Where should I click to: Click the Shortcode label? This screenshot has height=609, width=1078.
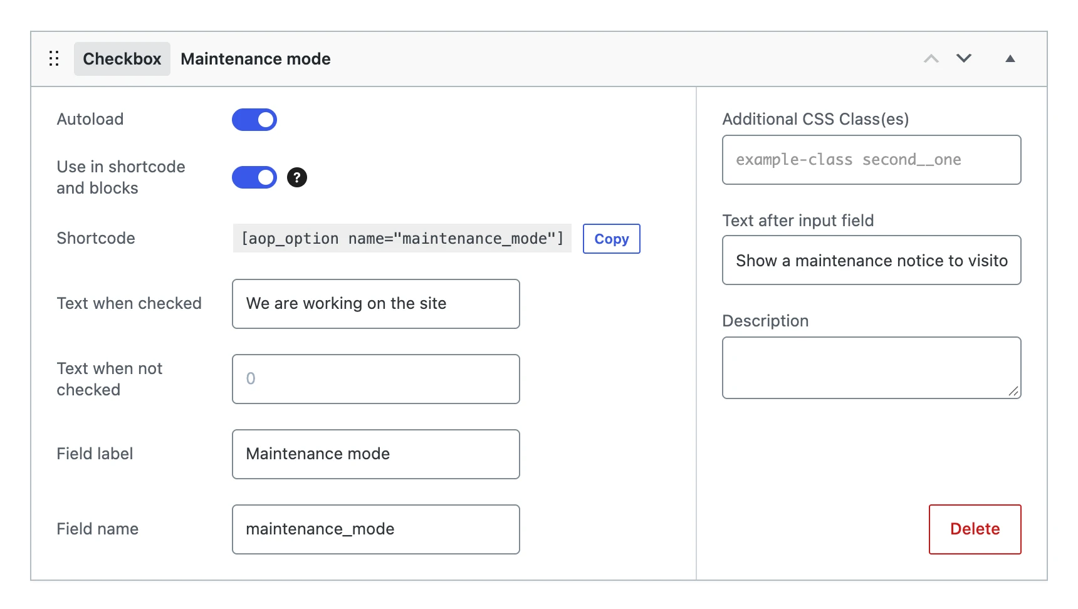tap(96, 238)
